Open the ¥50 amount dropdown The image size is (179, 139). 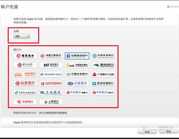[x=22, y=36]
